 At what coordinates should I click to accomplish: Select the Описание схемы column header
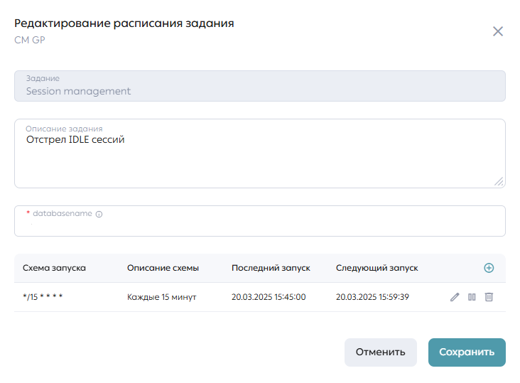tap(163, 268)
